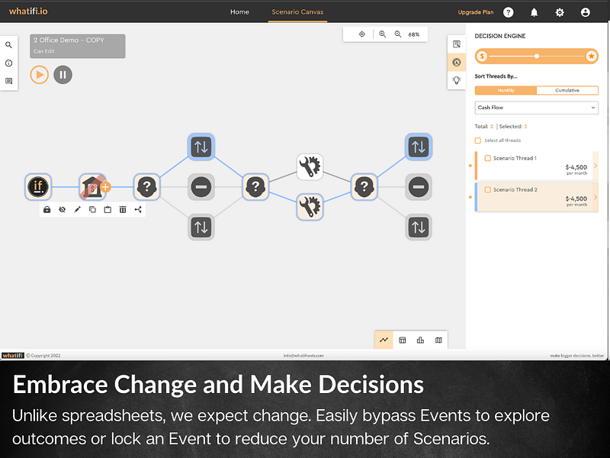Click the share branch icon in node toolbar
The width and height of the screenshot is (610, 458).
click(x=138, y=209)
